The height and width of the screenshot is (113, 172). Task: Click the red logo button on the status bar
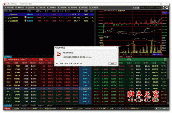pyautogui.click(x=7, y=109)
